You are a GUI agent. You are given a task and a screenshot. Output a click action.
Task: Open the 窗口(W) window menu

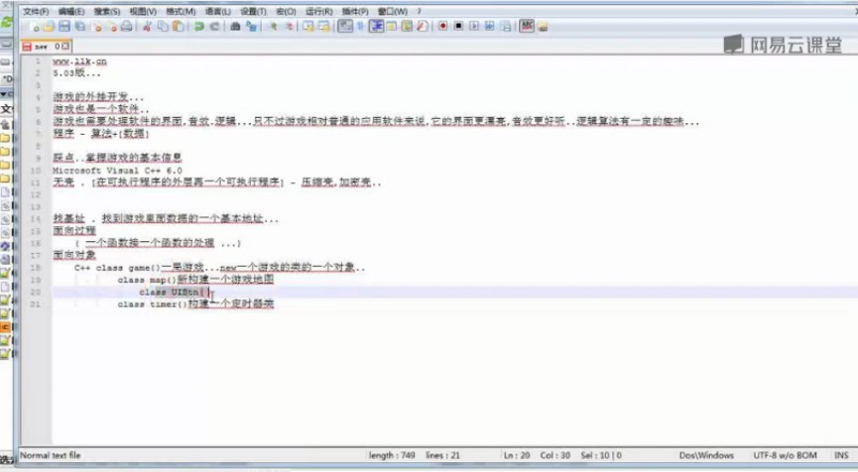393,11
